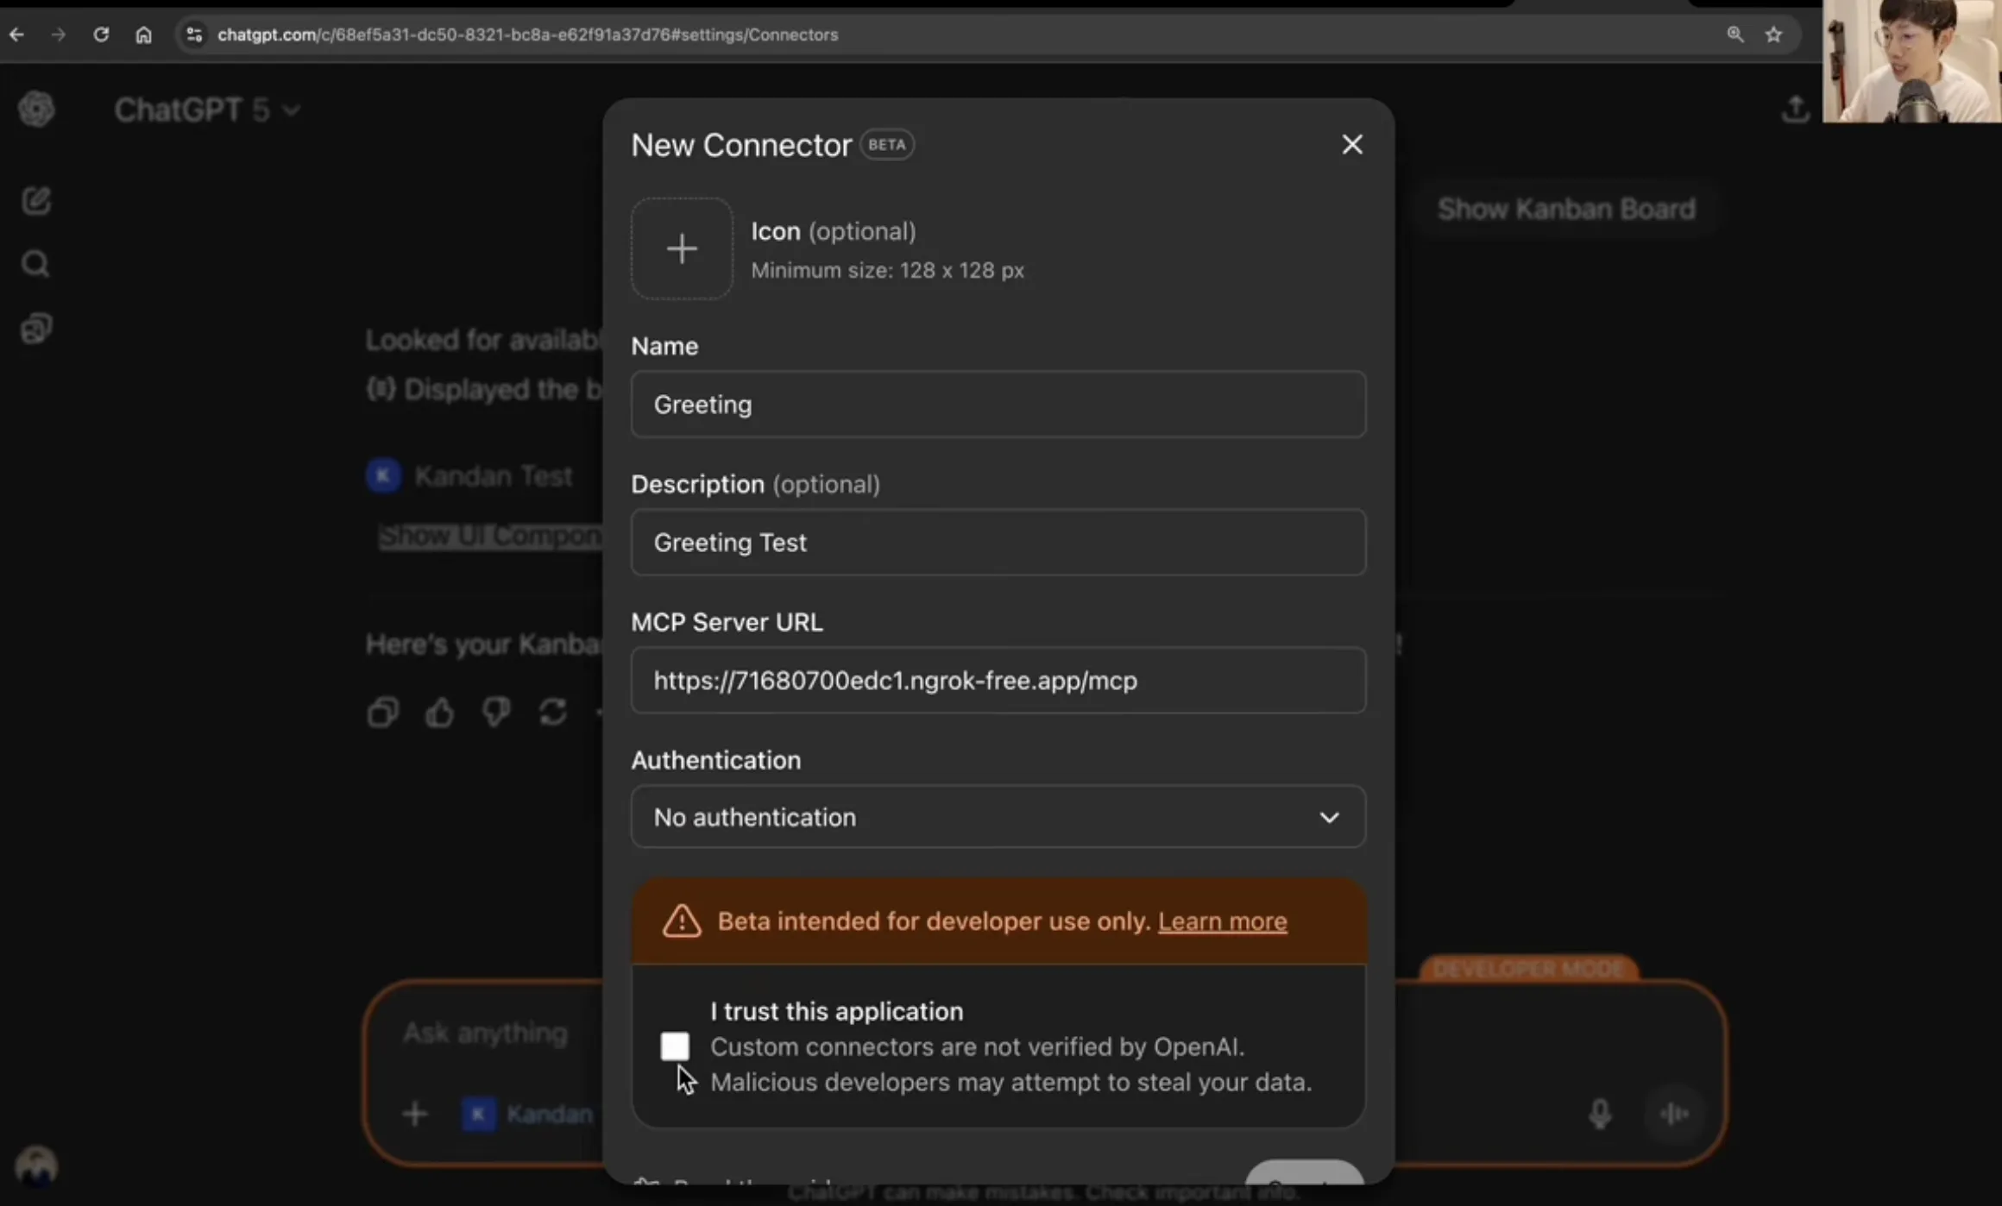The width and height of the screenshot is (2002, 1206).
Task: Share the chat with the upload icon
Action: 1796,110
